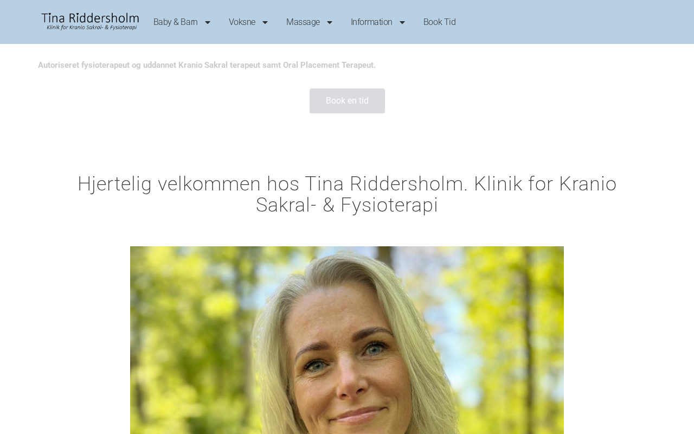Expand the Information dropdown arrow
694x434 pixels.
click(x=402, y=22)
